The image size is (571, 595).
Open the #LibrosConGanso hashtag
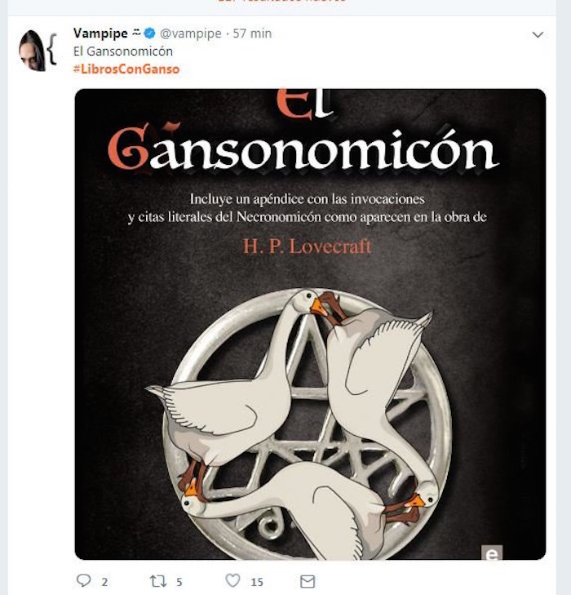pyautogui.click(x=126, y=69)
